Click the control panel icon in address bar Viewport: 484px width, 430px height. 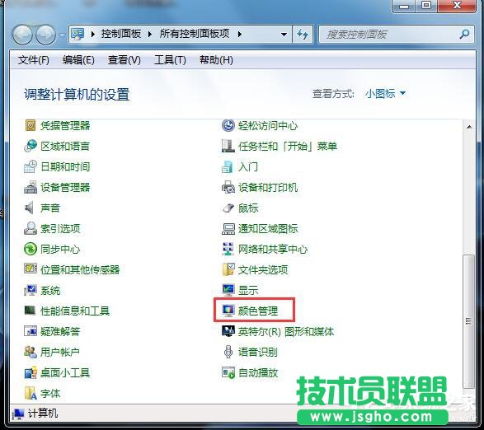pyautogui.click(x=78, y=34)
